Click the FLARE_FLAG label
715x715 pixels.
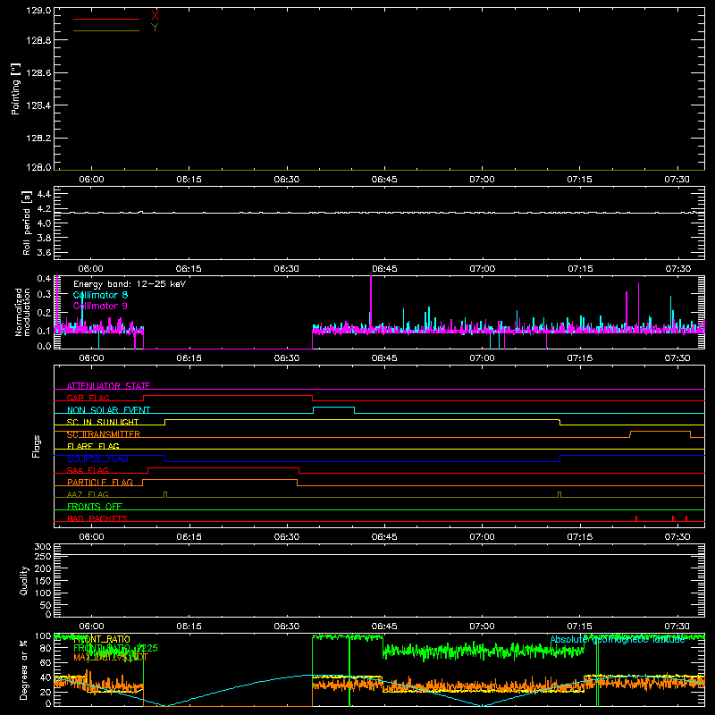[93, 446]
